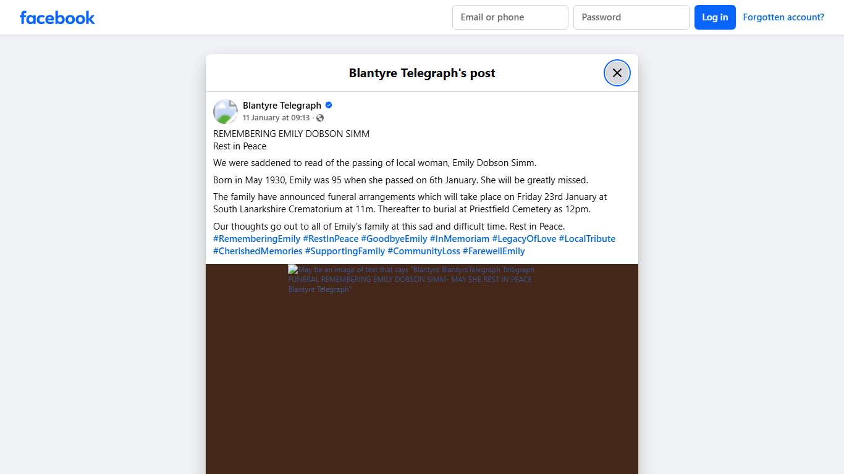Visit the #LegacyOfLove hashtag

pos(524,239)
